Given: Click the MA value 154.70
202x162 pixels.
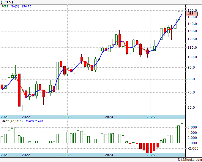Looking at the screenshot, I should tap(26, 7).
